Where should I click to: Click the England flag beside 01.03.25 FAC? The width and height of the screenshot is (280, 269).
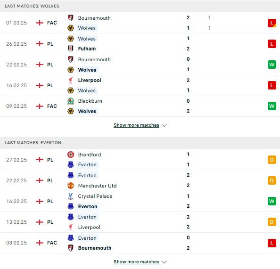(x=40, y=23)
